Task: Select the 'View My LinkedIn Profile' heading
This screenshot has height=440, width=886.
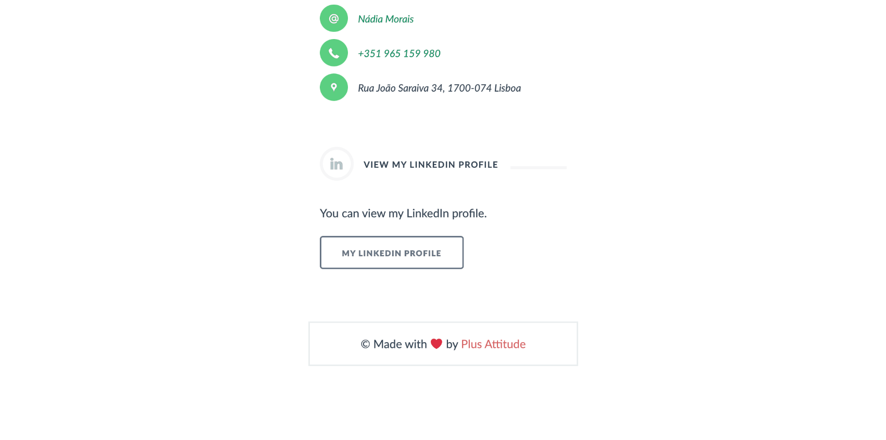Action: (430, 165)
